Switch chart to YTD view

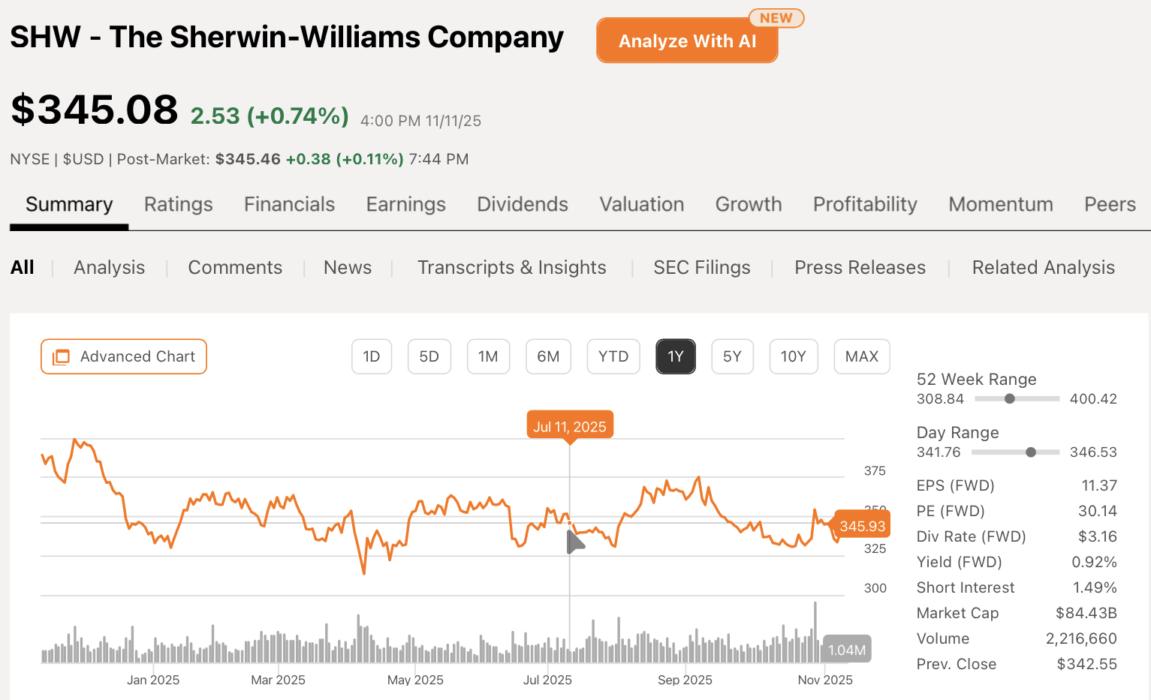(x=613, y=356)
